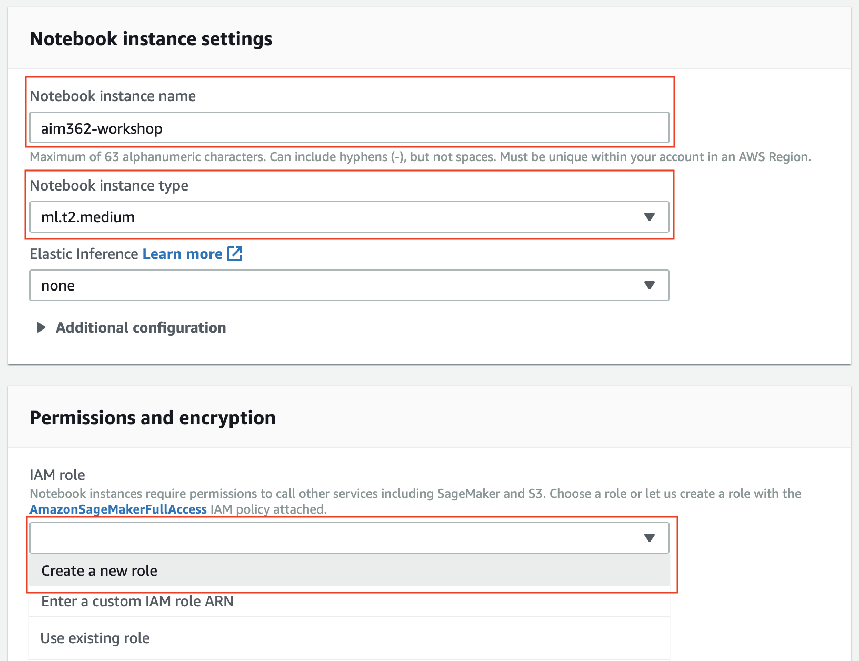Viewport: 859px width, 661px height.
Task: Click the external link icon beside Learn more
Action: 235,254
